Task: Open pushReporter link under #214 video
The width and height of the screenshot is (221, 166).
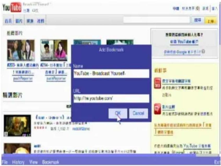Action: [56, 79]
